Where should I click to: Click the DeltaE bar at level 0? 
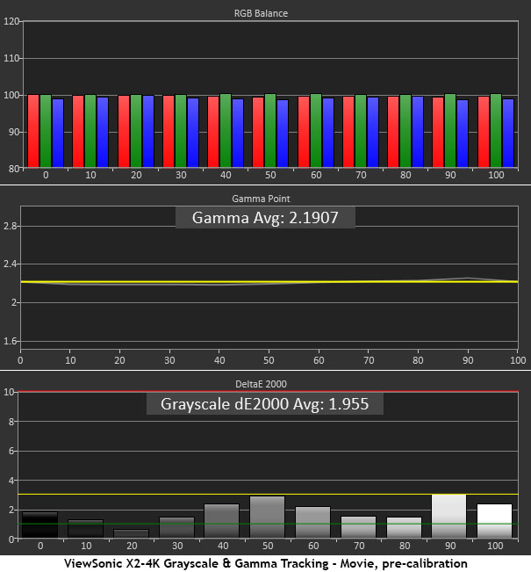[39, 525]
